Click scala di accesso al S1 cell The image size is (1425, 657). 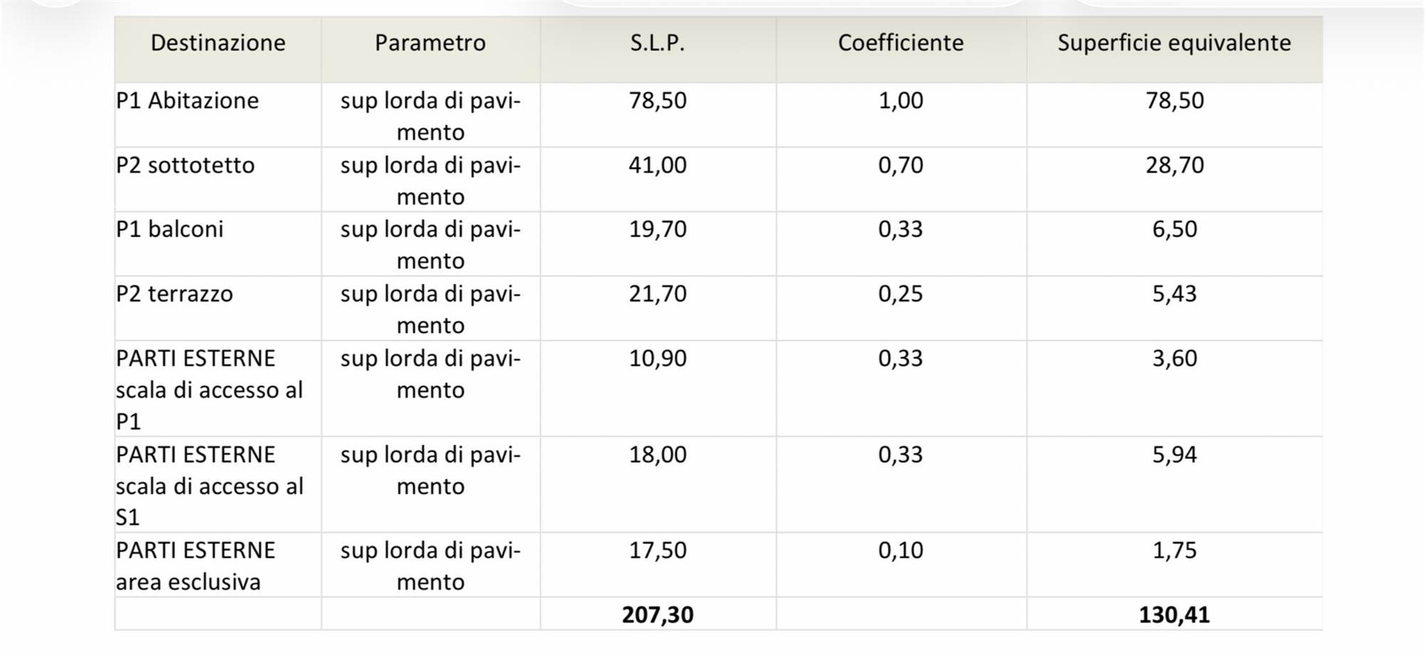pyautogui.click(x=209, y=486)
